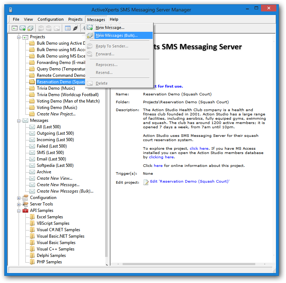The width and height of the screenshot is (286, 283).
Task: Select Create New View... item
Action: tap(55, 178)
